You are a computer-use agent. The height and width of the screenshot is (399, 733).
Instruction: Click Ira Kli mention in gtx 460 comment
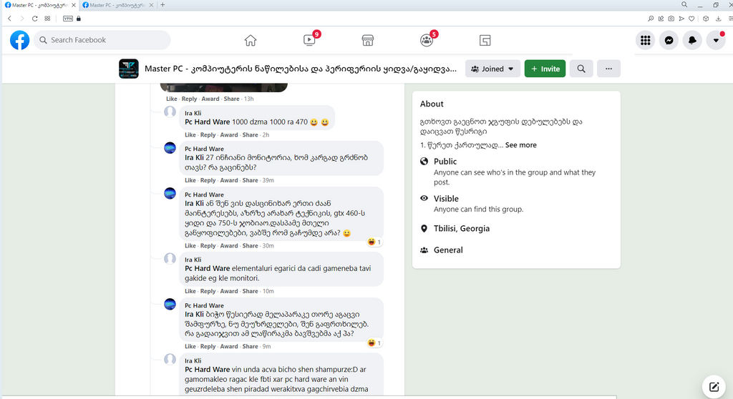194,204
